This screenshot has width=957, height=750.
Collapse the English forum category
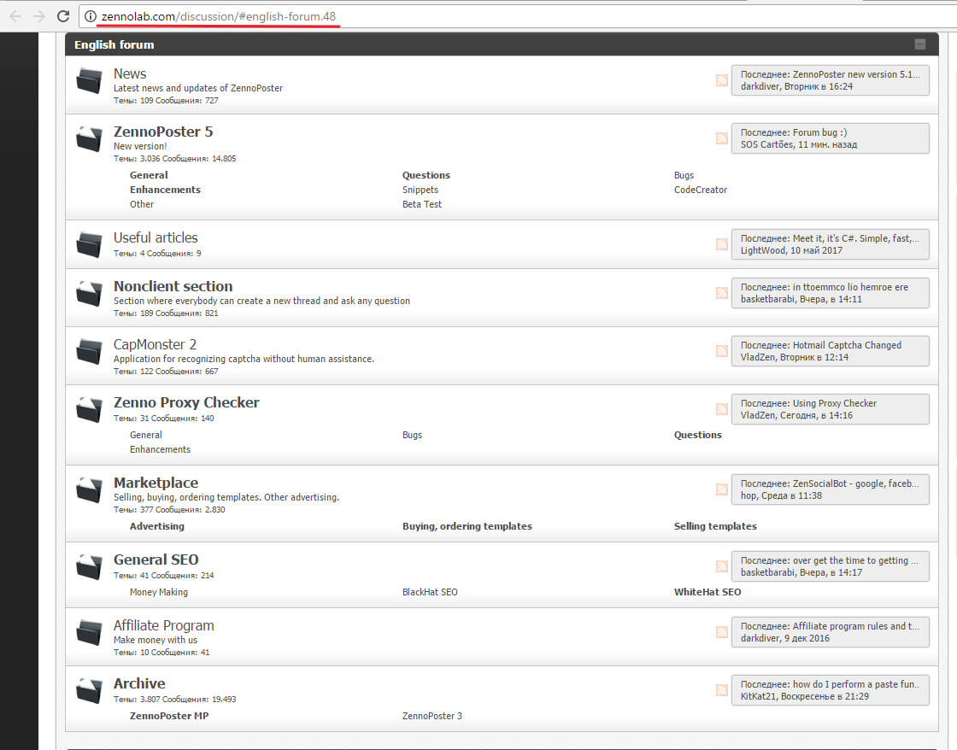tap(919, 44)
